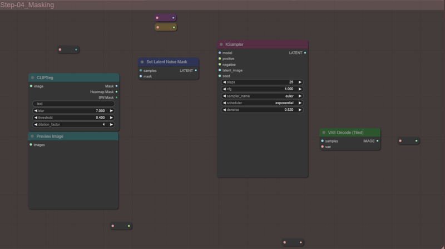
Task: Click the Heatmap Mask output port
Action: [x=116, y=92]
